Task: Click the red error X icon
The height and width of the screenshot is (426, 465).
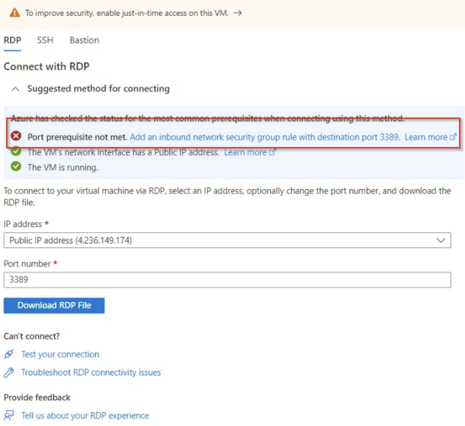Action: click(x=16, y=136)
